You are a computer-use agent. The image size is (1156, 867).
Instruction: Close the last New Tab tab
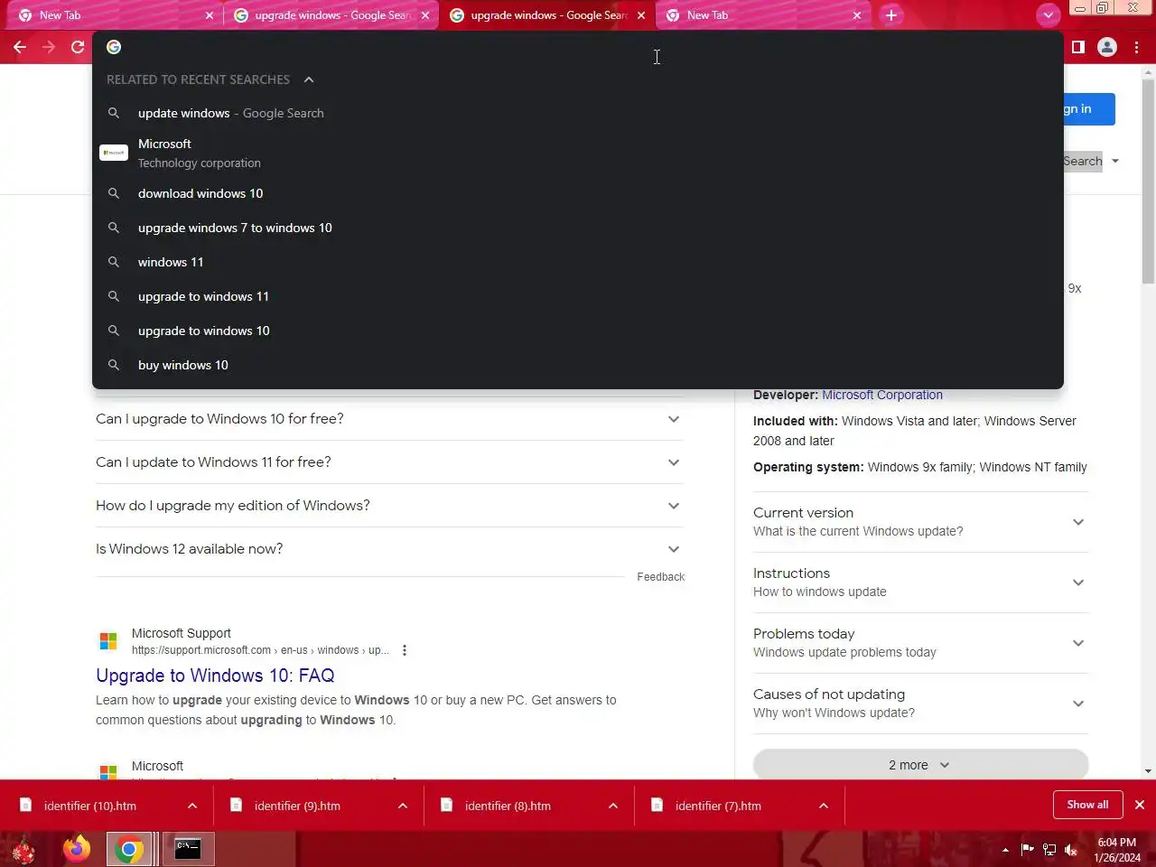857,15
